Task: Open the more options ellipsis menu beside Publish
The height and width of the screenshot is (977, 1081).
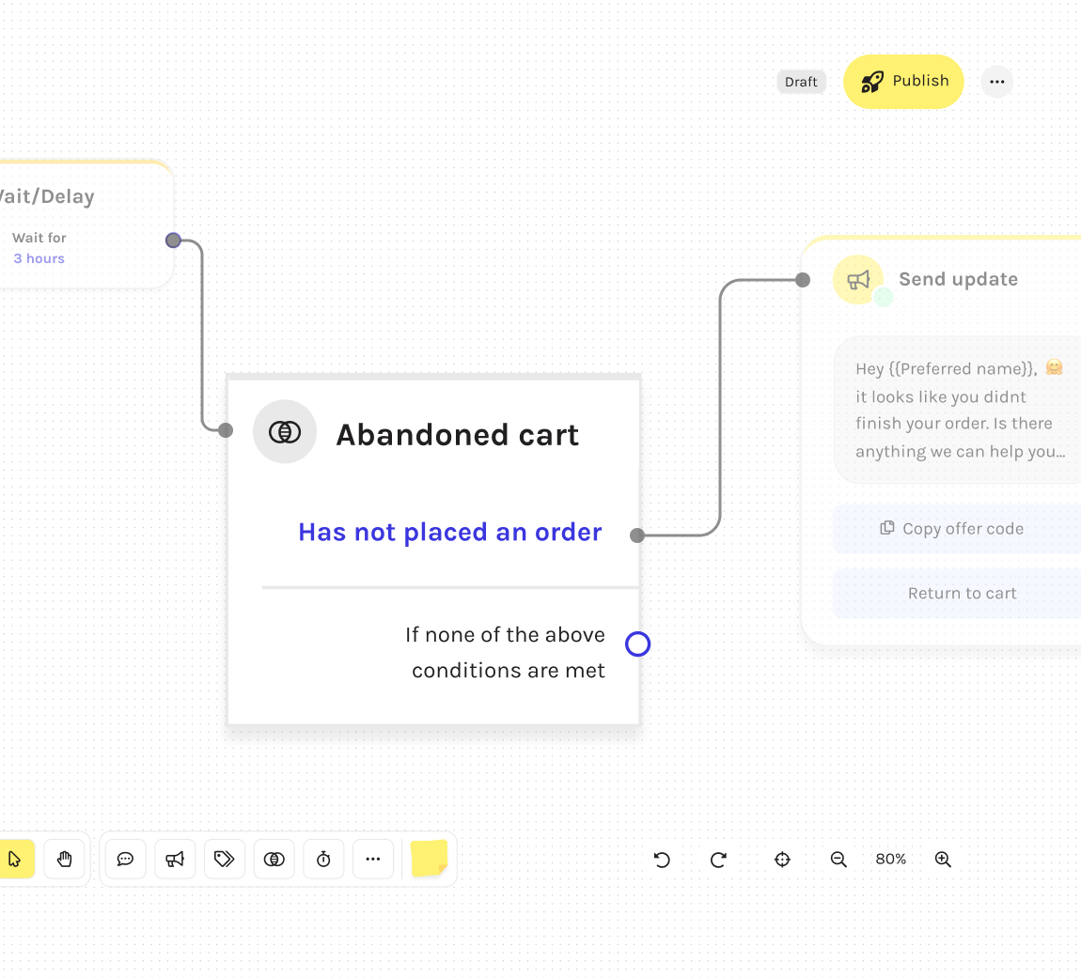Action: [x=997, y=82]
